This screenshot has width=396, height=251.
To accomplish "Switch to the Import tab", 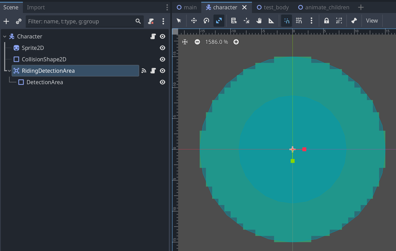I will click(x=36, y=7).
